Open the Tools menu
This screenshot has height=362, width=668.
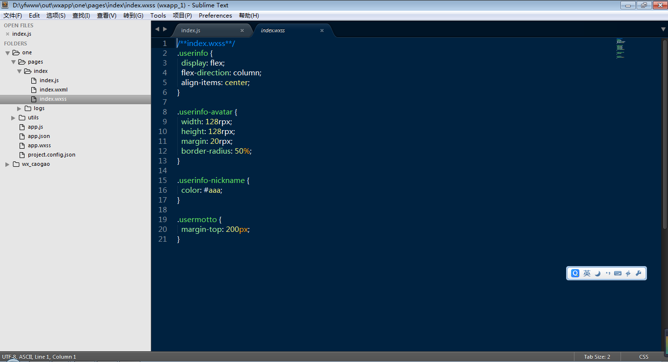point(158,16)
